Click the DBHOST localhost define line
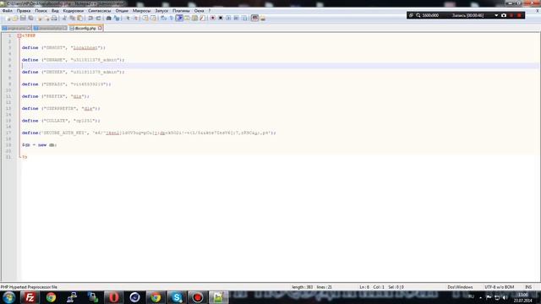The height and width of the screenshot is (304, 541). pos(63,47)
